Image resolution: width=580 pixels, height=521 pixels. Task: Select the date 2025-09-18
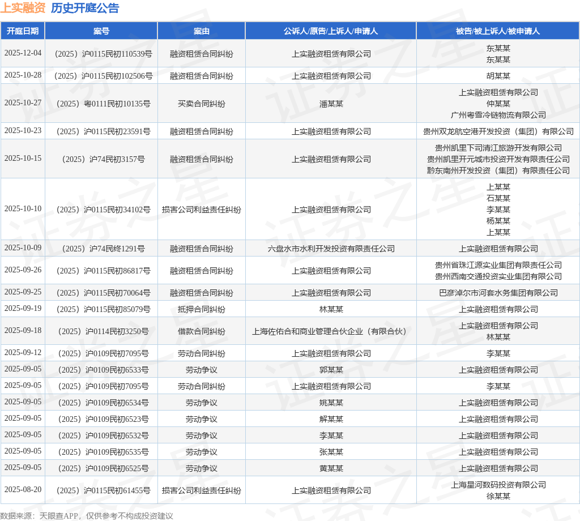(23, 331)
